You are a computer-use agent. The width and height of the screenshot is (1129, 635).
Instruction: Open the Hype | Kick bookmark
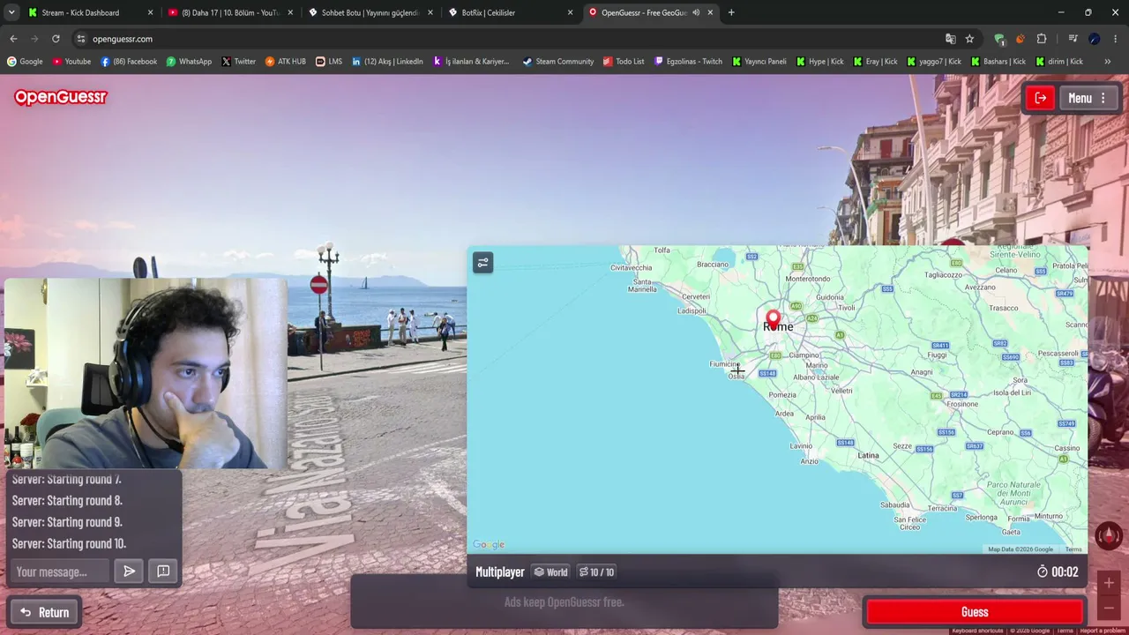(819, 62)
